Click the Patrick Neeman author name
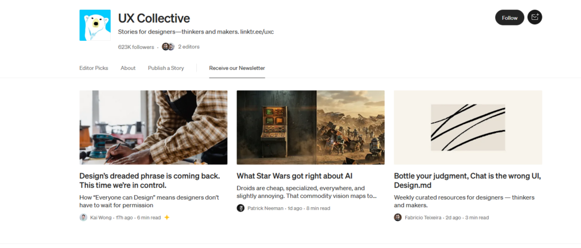The height and width of the screenshot is (248, 581). [266, 208]
